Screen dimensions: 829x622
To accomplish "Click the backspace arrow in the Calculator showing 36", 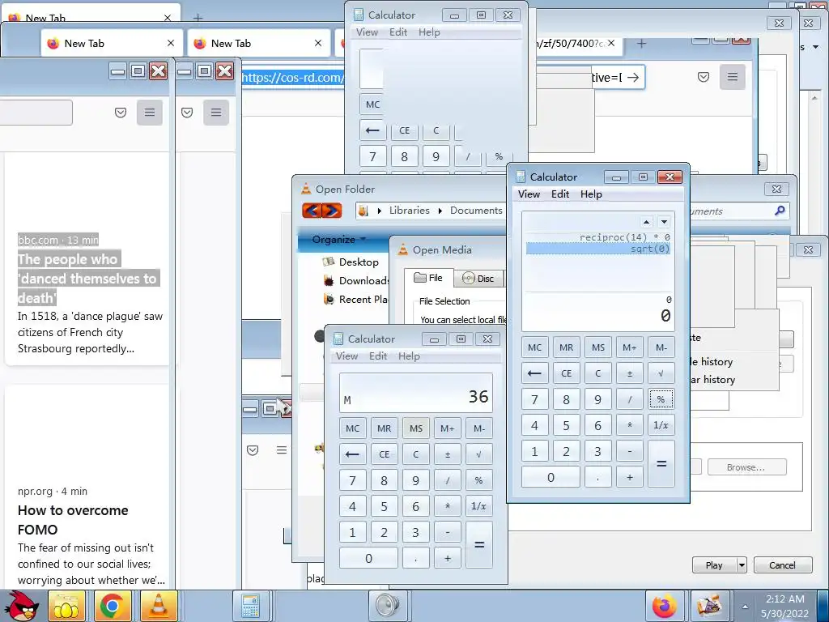I will click(353, 454).
